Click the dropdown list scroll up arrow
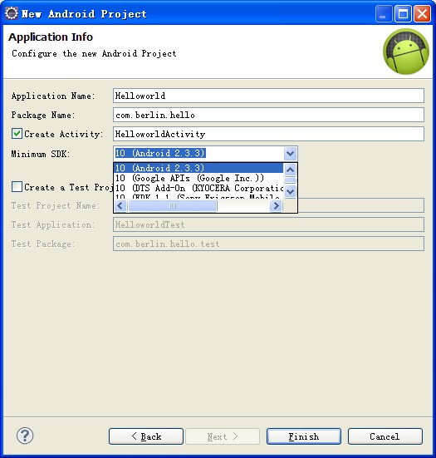Viewport: 436px width, 458px height. (290, 170)
